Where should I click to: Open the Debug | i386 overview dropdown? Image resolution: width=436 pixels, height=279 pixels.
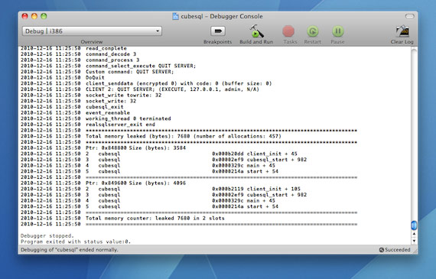92,31
